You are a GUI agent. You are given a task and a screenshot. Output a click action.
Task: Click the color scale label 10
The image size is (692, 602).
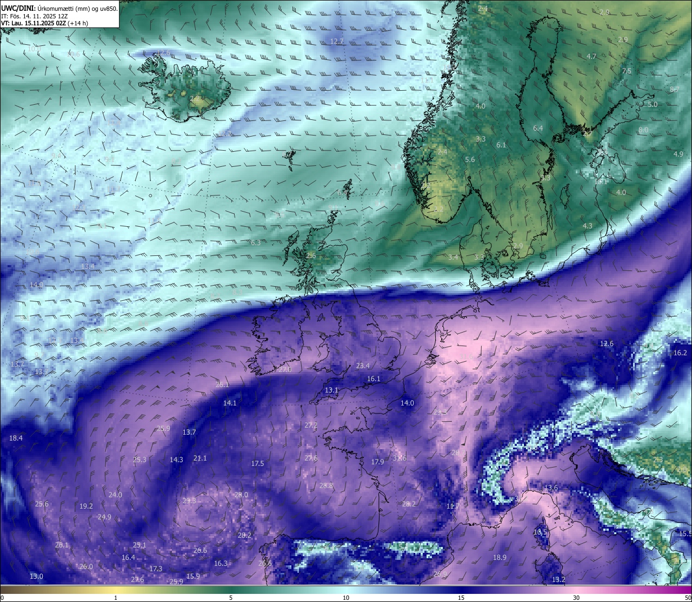(x=346, y=598)
